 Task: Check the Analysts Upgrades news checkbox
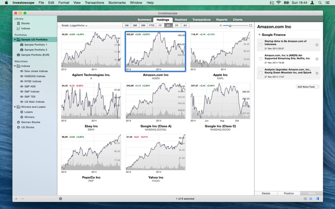[x=260, y=73]
